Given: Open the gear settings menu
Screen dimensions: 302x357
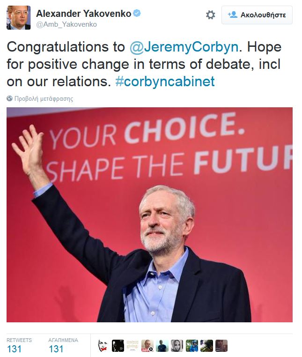Looking at the screenshot, I should coord(211,15).
